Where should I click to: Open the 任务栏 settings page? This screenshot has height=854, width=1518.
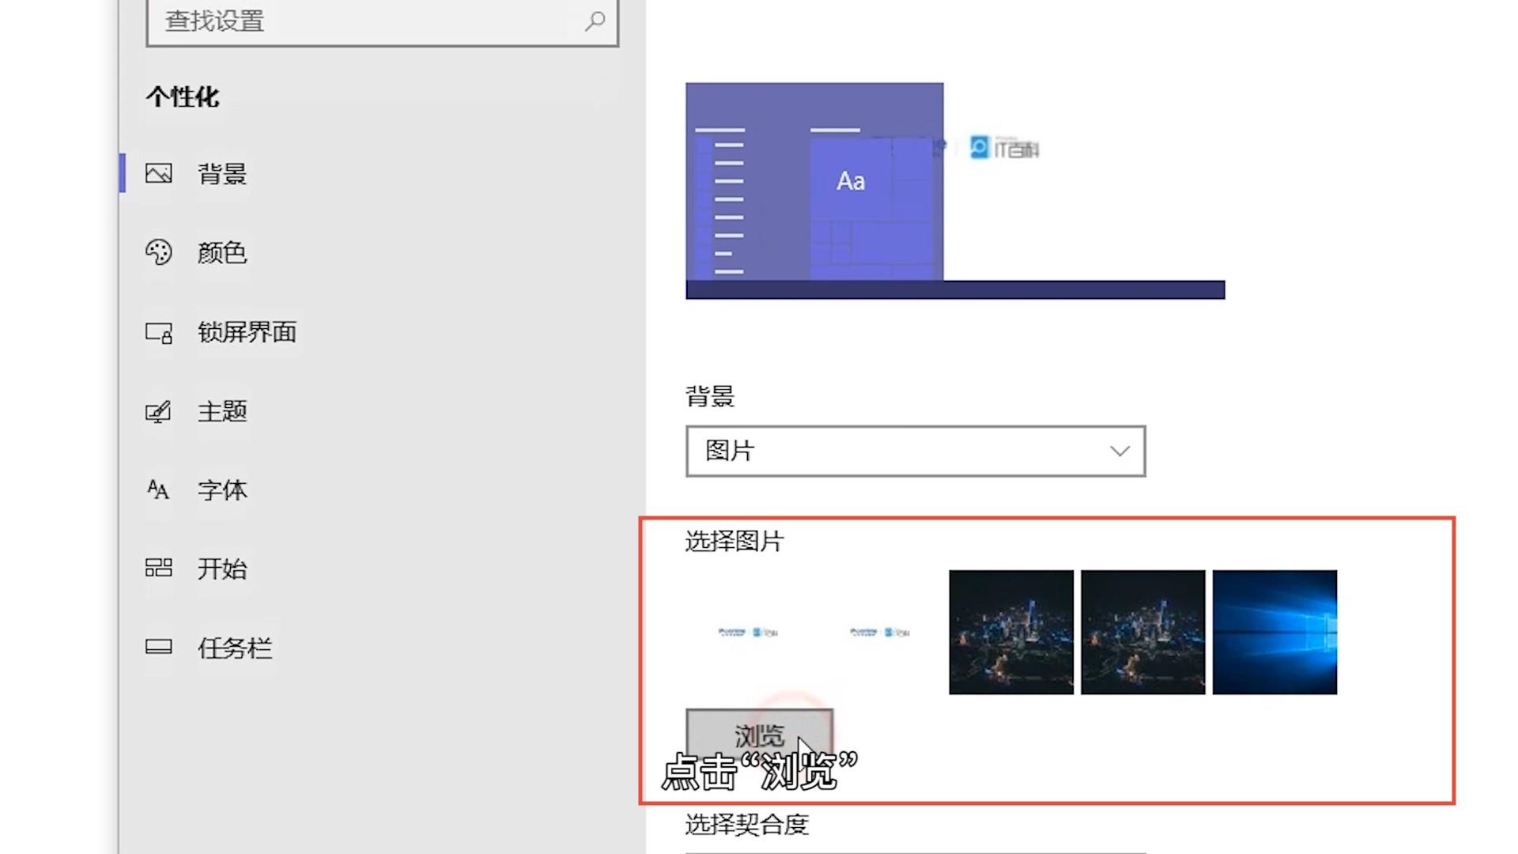234,648
